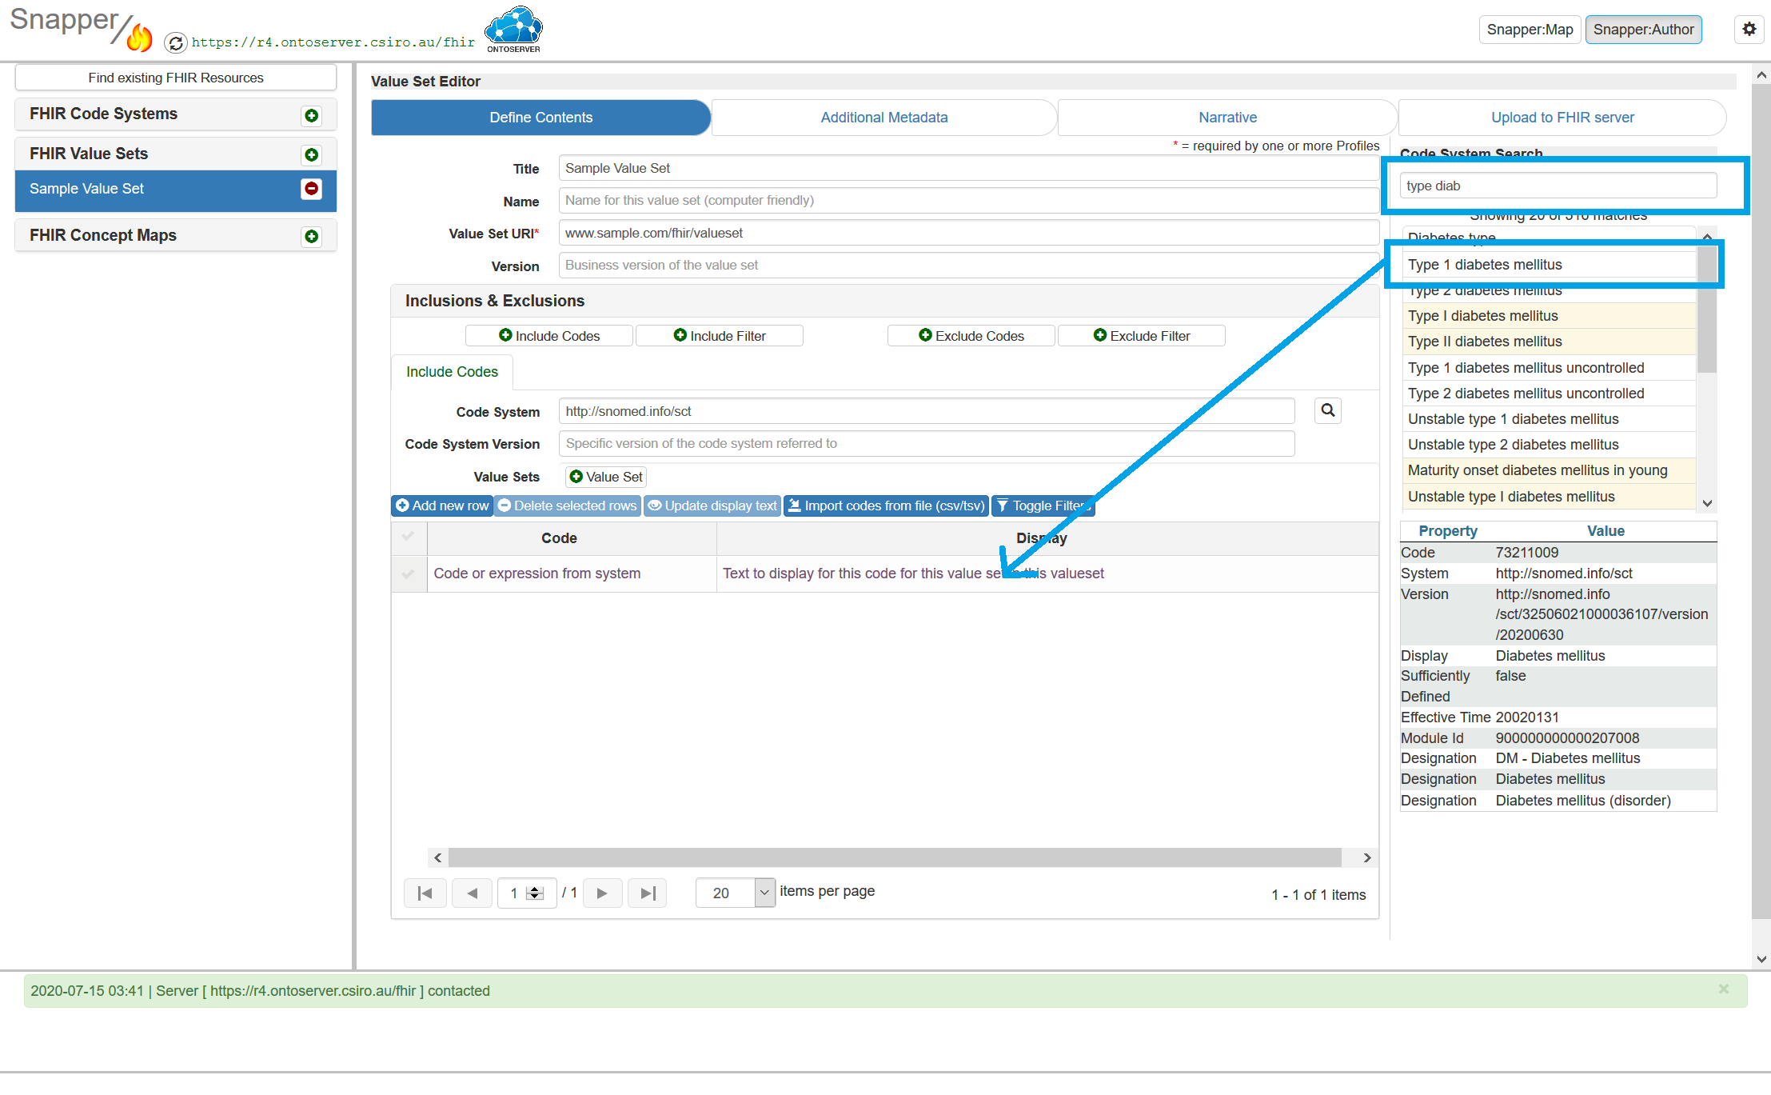Add a new FHIR Code System
This screenshot has height=1095, width=1771.
tap(312, 115)
